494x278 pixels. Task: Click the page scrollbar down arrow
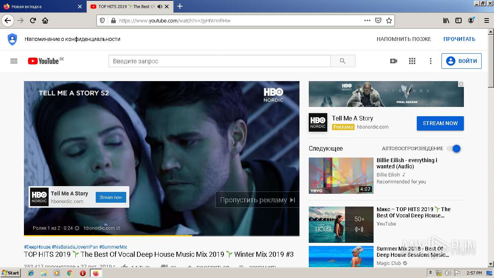pos(491,264)
